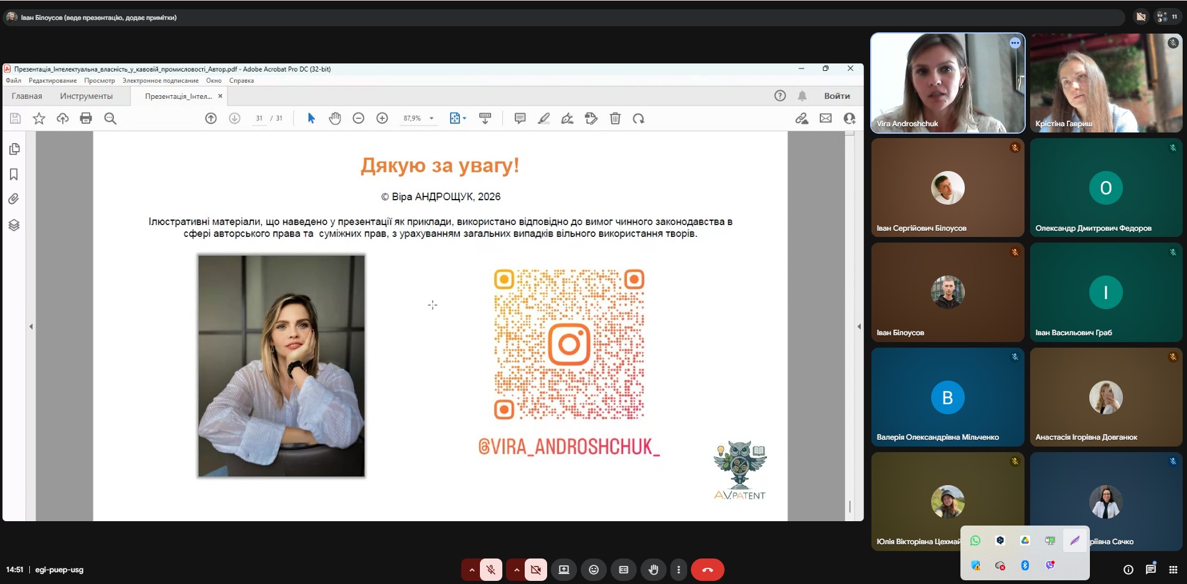Open the meeting activities grid menu
Viewport: 1187px width, 584px height.
click(1173, 570)
